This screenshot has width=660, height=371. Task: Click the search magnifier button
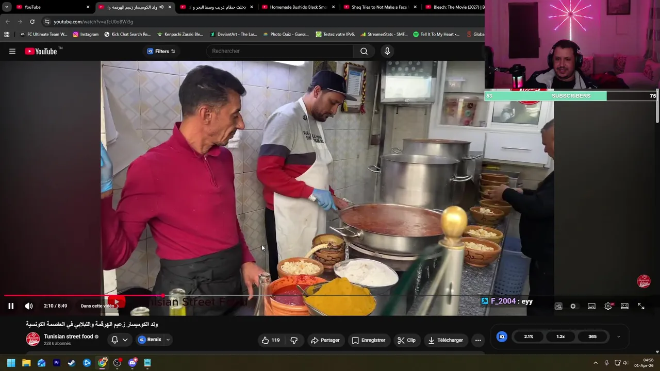[364, 51]
